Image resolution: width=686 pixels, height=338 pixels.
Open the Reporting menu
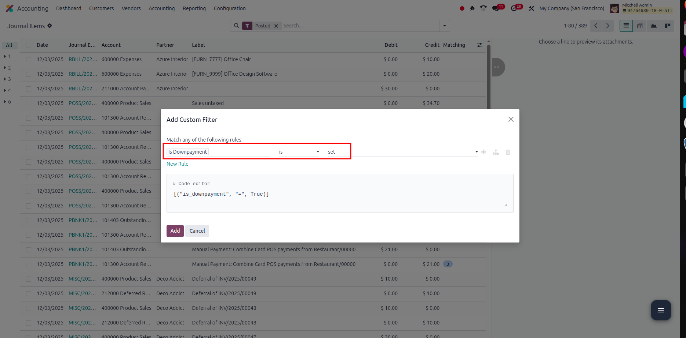[x=194, y=8]
